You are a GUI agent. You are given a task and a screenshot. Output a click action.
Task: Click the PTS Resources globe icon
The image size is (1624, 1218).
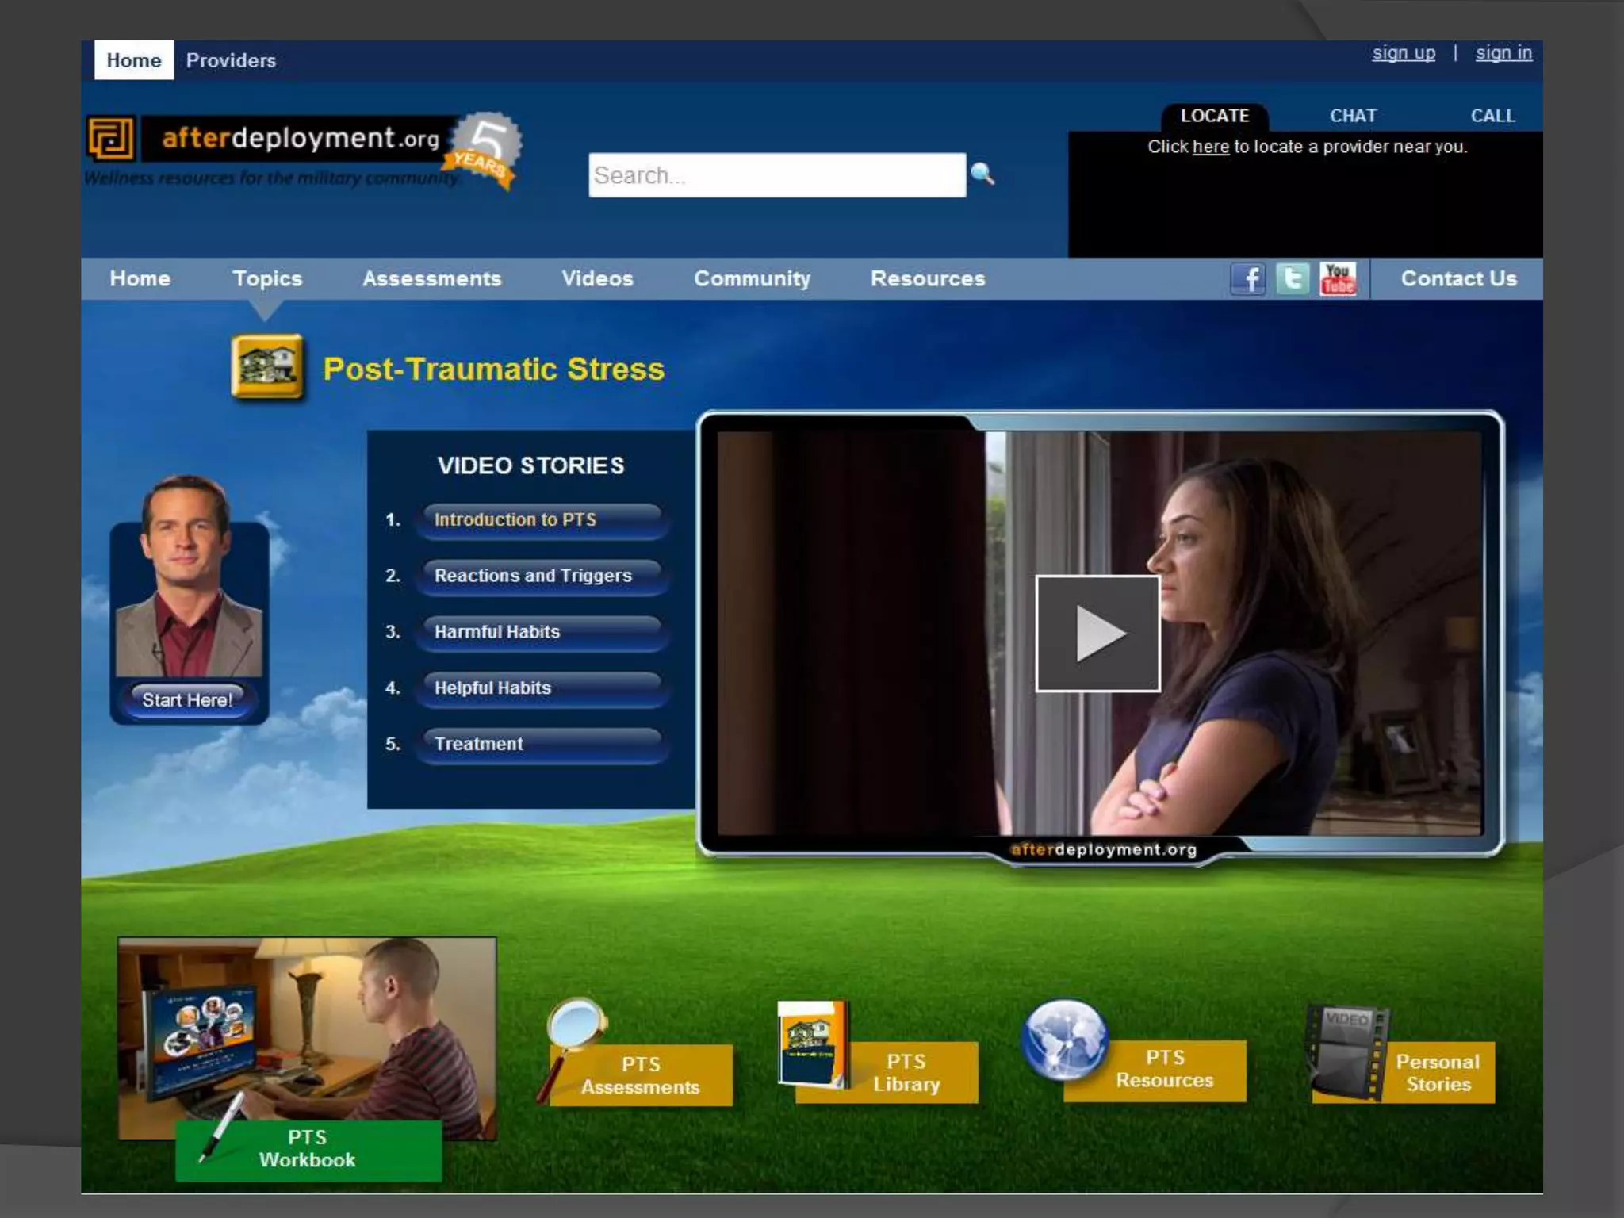[1065, 1040]
